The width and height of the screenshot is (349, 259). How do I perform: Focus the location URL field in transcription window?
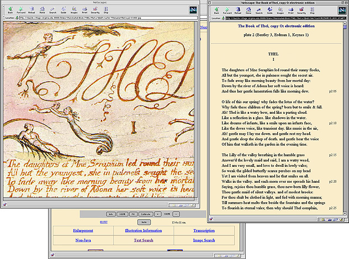point(286,18)
